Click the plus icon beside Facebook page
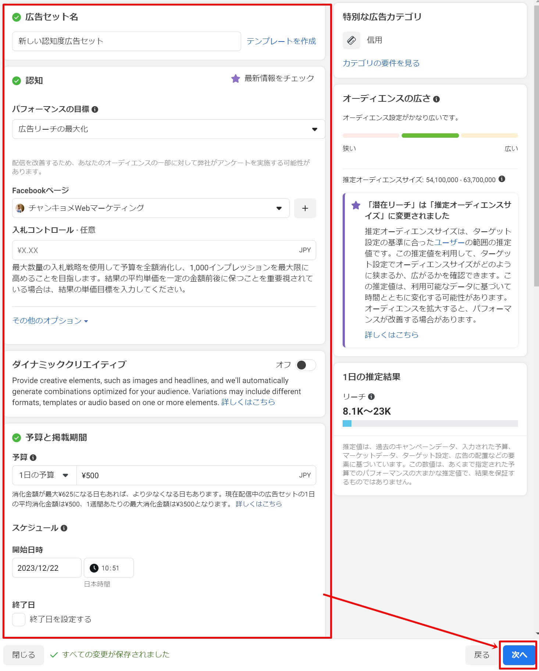Image resolution: width=539 pixels, height=671 pixels. tap(305, 208)
